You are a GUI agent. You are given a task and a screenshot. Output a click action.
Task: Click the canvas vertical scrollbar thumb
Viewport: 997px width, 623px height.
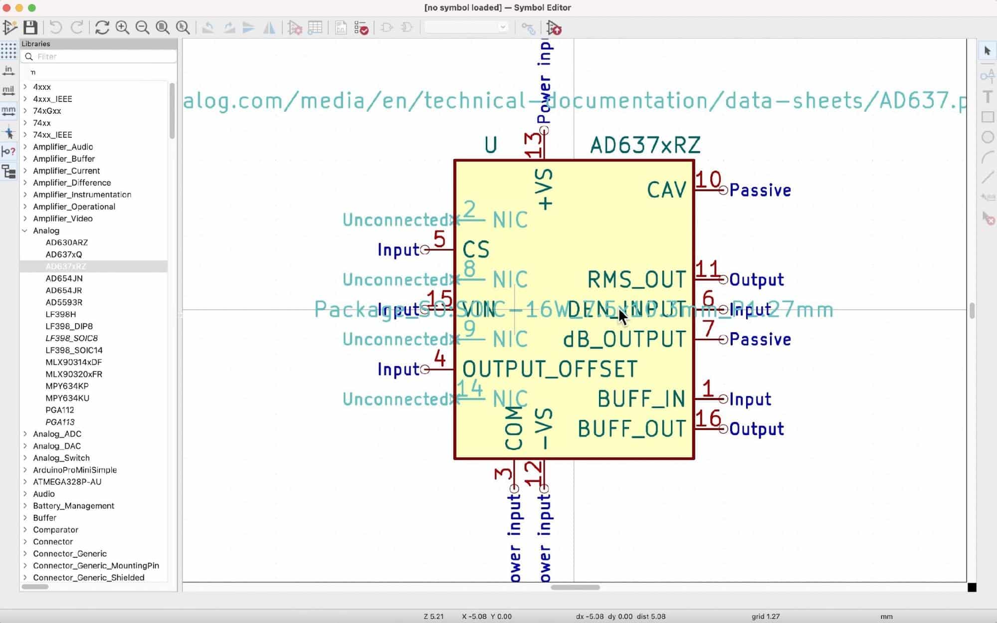pyautogui.click(x=972, y=311)
